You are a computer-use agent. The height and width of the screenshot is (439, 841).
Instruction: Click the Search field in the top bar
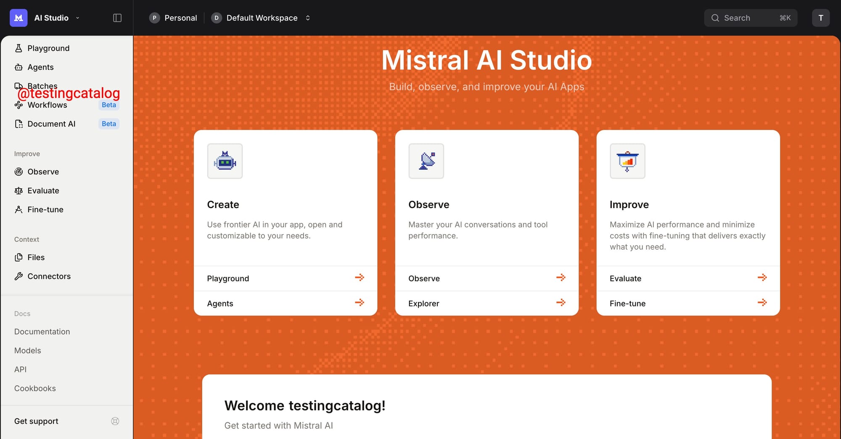tap(751, 18)
